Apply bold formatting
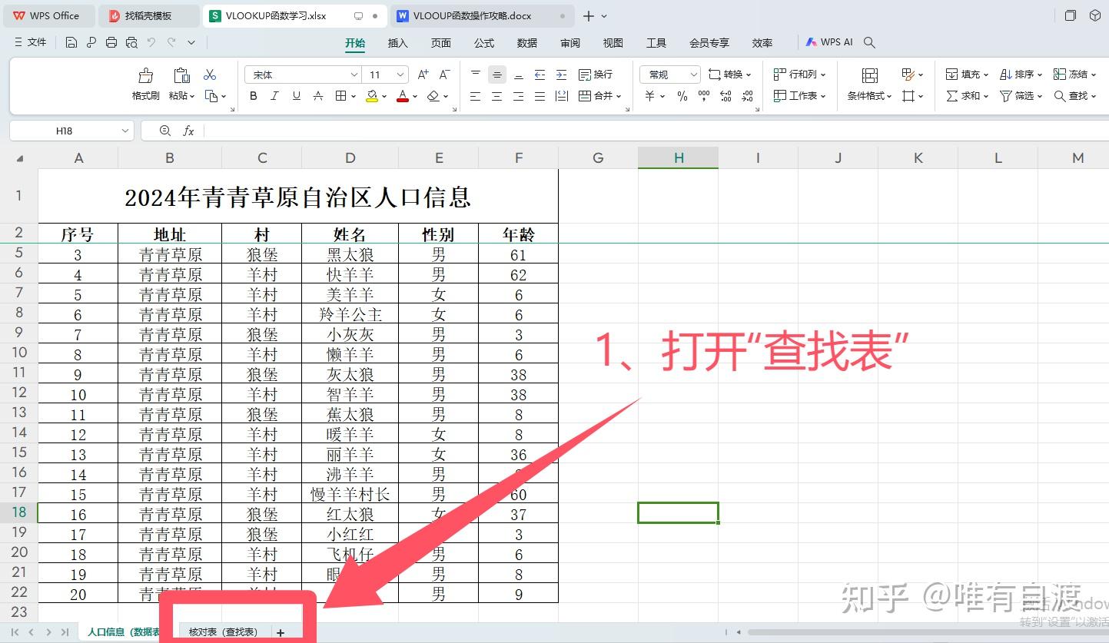 (x=254, y=95)
